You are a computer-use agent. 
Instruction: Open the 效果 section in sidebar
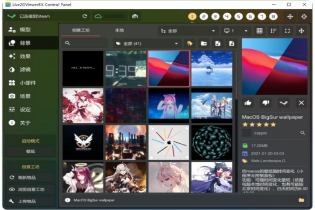point(31,56)
